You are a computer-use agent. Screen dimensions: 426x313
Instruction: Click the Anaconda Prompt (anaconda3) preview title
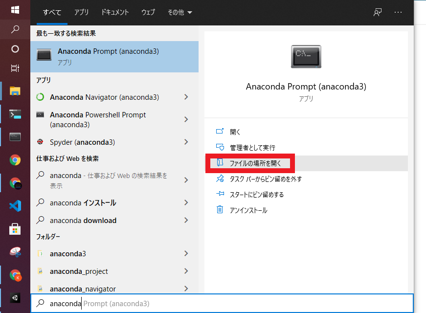[x=306, y=87]
